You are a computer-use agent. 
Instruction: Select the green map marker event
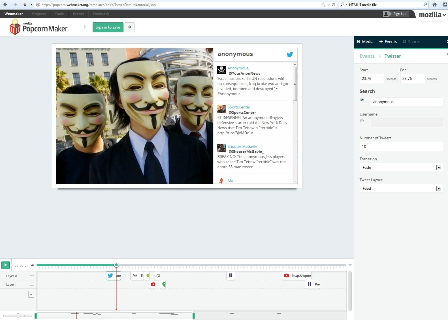164,284
